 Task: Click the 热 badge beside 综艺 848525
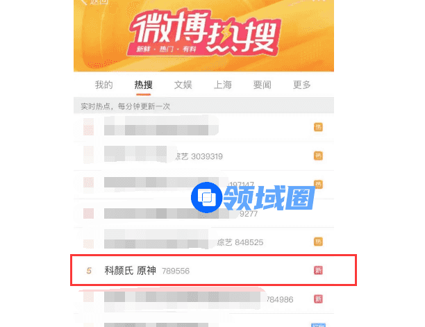point(318,242)
